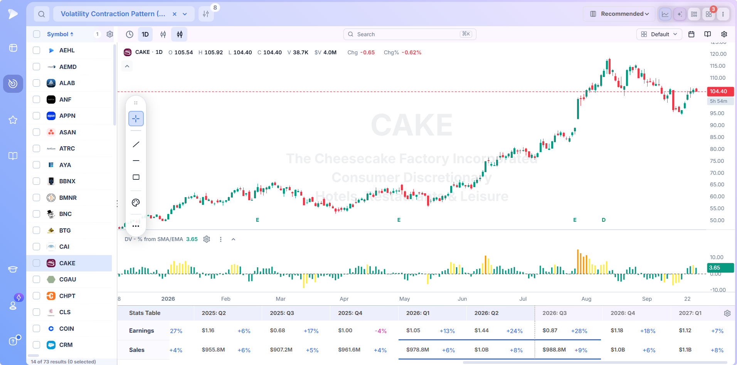The height and width of the screenshot is (365, 737).
Task: Click the clock history icon
Action: (130, 34)
